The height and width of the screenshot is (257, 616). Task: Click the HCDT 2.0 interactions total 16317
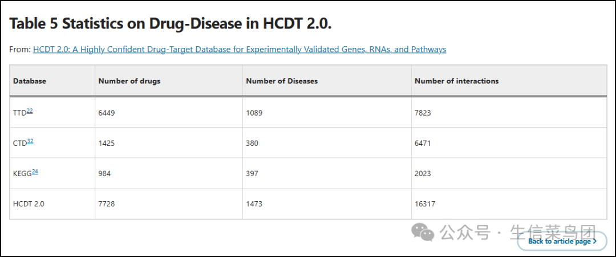tap(425, 203)
